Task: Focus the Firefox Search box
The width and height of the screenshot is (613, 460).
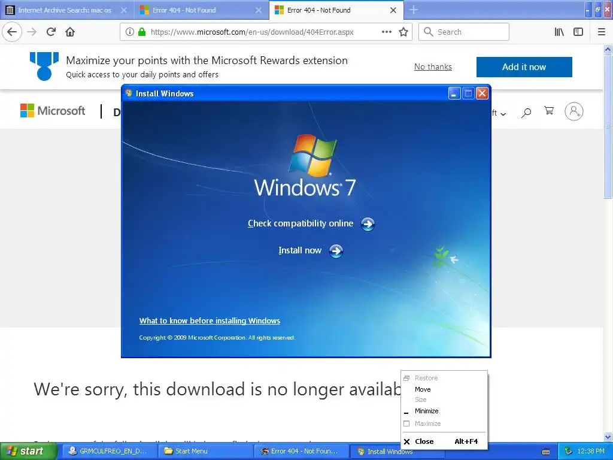Action: coord(464,32)
